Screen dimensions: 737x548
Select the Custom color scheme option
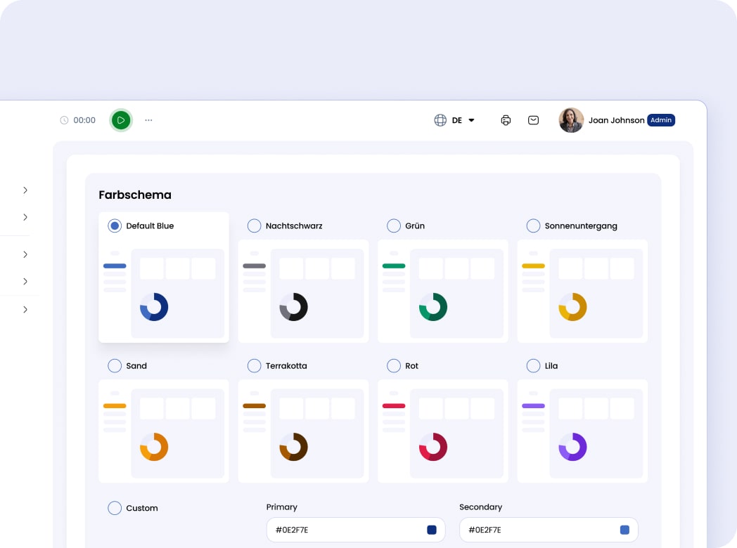click(x=115, y=508)
